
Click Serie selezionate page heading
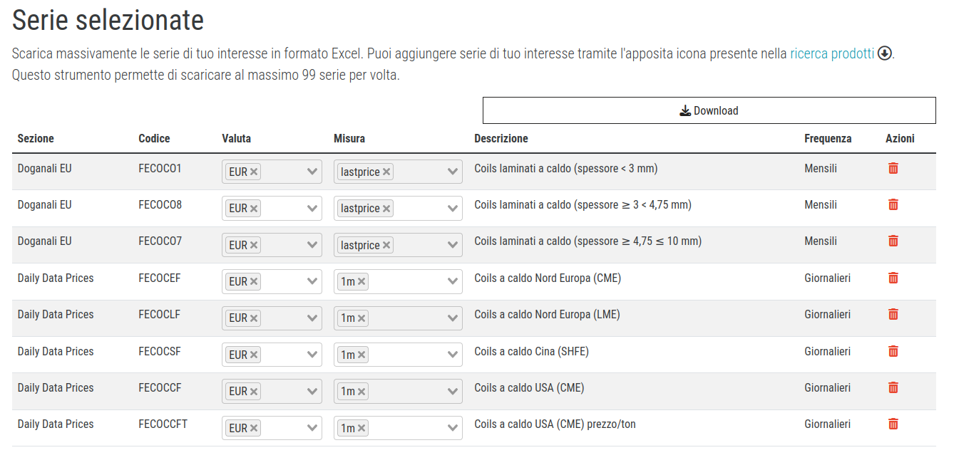coord(108,21)
